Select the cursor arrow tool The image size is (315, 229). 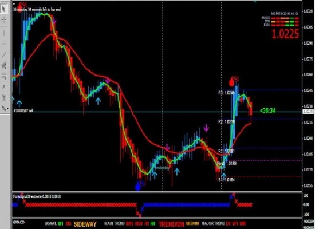point(4,9)
